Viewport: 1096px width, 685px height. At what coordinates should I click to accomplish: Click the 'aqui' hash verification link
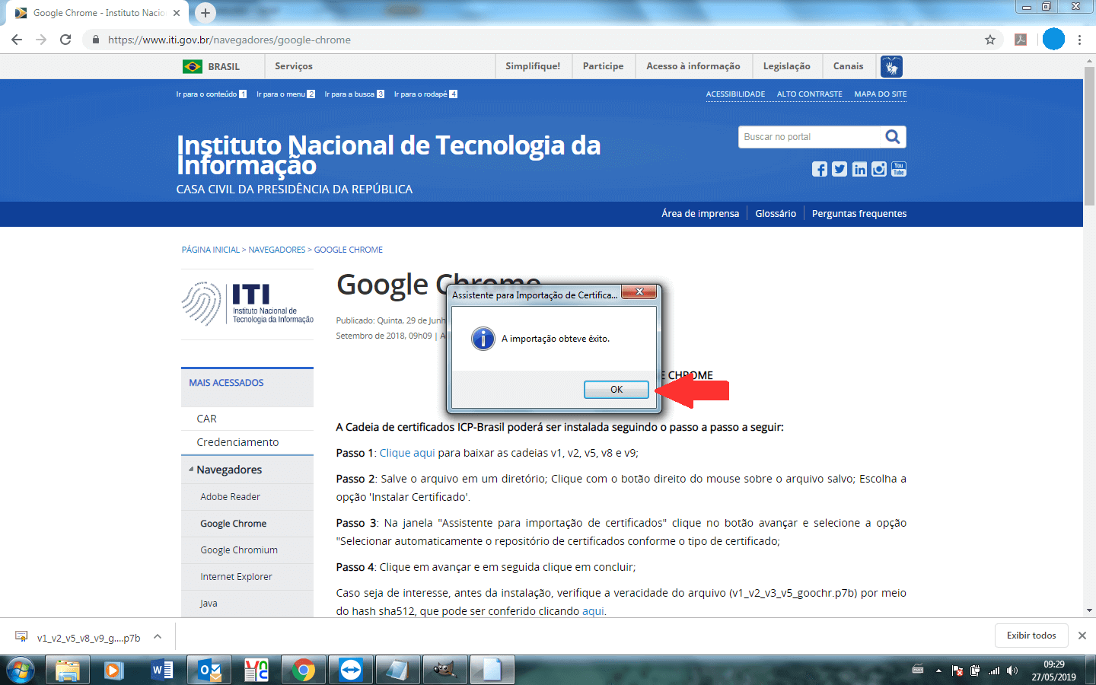point(593,611)
